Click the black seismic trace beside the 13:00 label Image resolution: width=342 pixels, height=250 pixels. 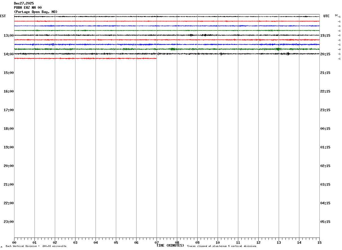tap(167, 35)
